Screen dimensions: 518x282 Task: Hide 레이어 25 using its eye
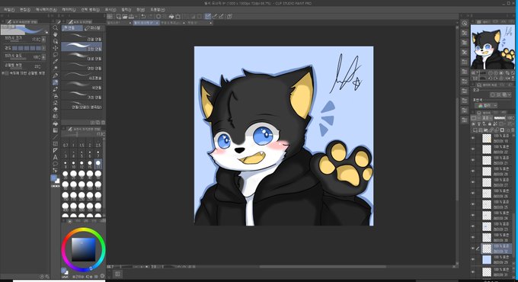473,204
